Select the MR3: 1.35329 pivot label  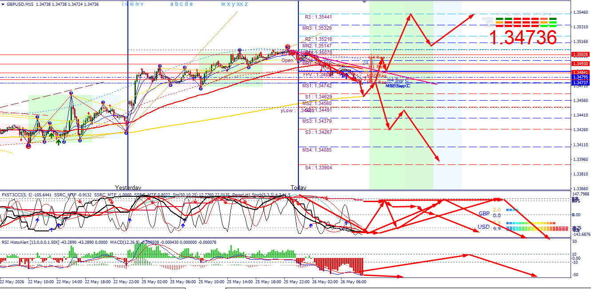pyautogui.click(x=317, y=28)
